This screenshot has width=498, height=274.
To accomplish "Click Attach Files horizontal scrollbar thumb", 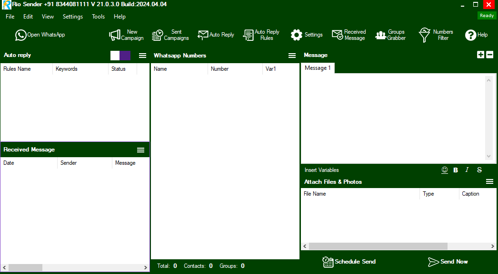I will point(378,246).
